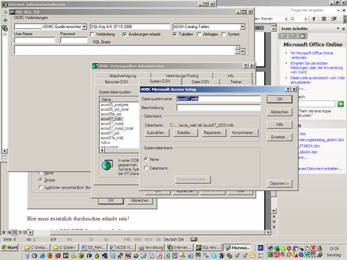Switch to Ablaufverfolgung tab
This screenshot has height=260, width=347.
[x=122, y=76]
